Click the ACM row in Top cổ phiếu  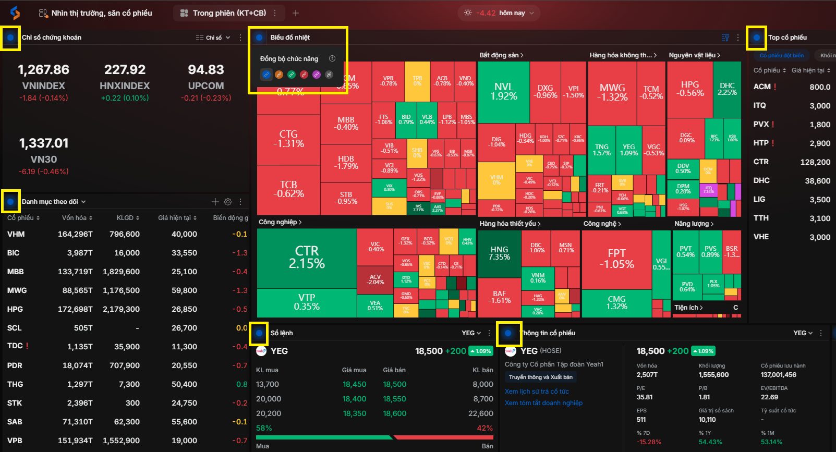793,87
